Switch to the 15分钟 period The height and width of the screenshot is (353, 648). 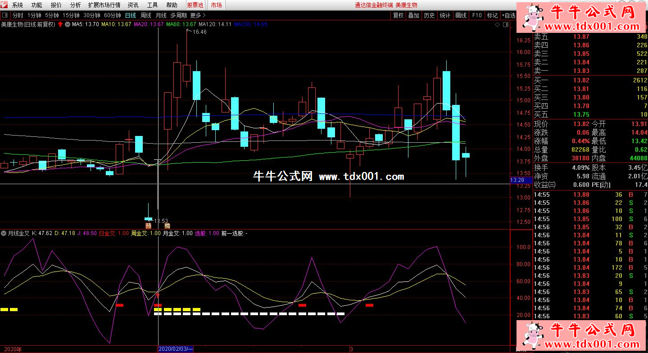coord(72,15)
